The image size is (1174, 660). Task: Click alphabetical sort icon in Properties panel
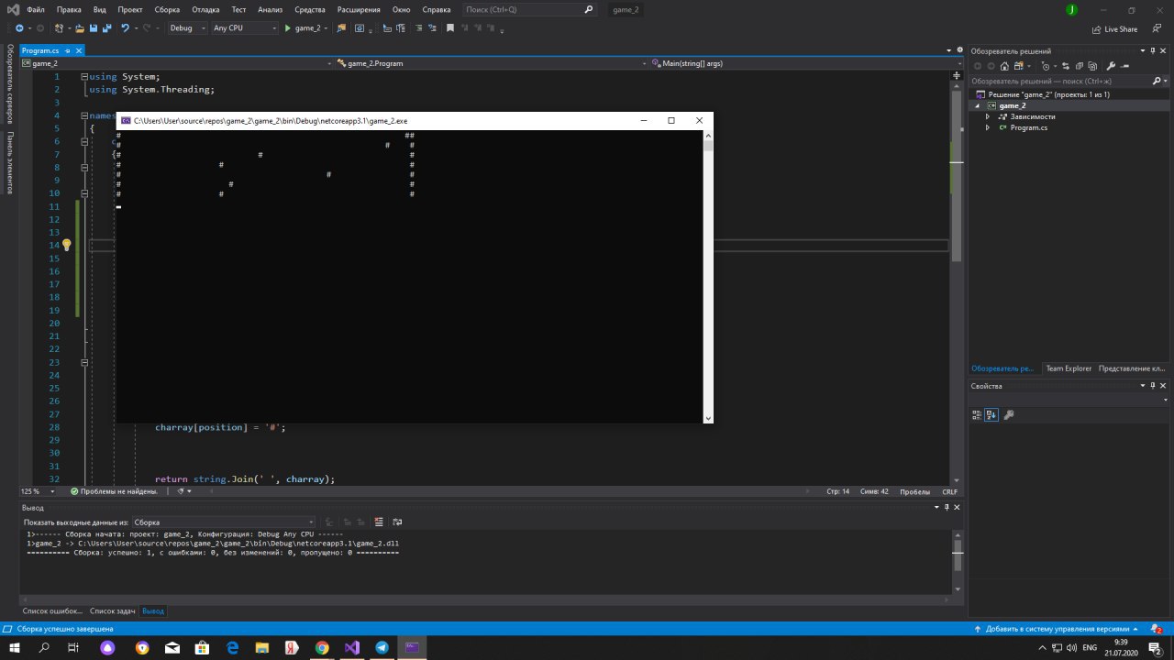[x=991, y=415]
